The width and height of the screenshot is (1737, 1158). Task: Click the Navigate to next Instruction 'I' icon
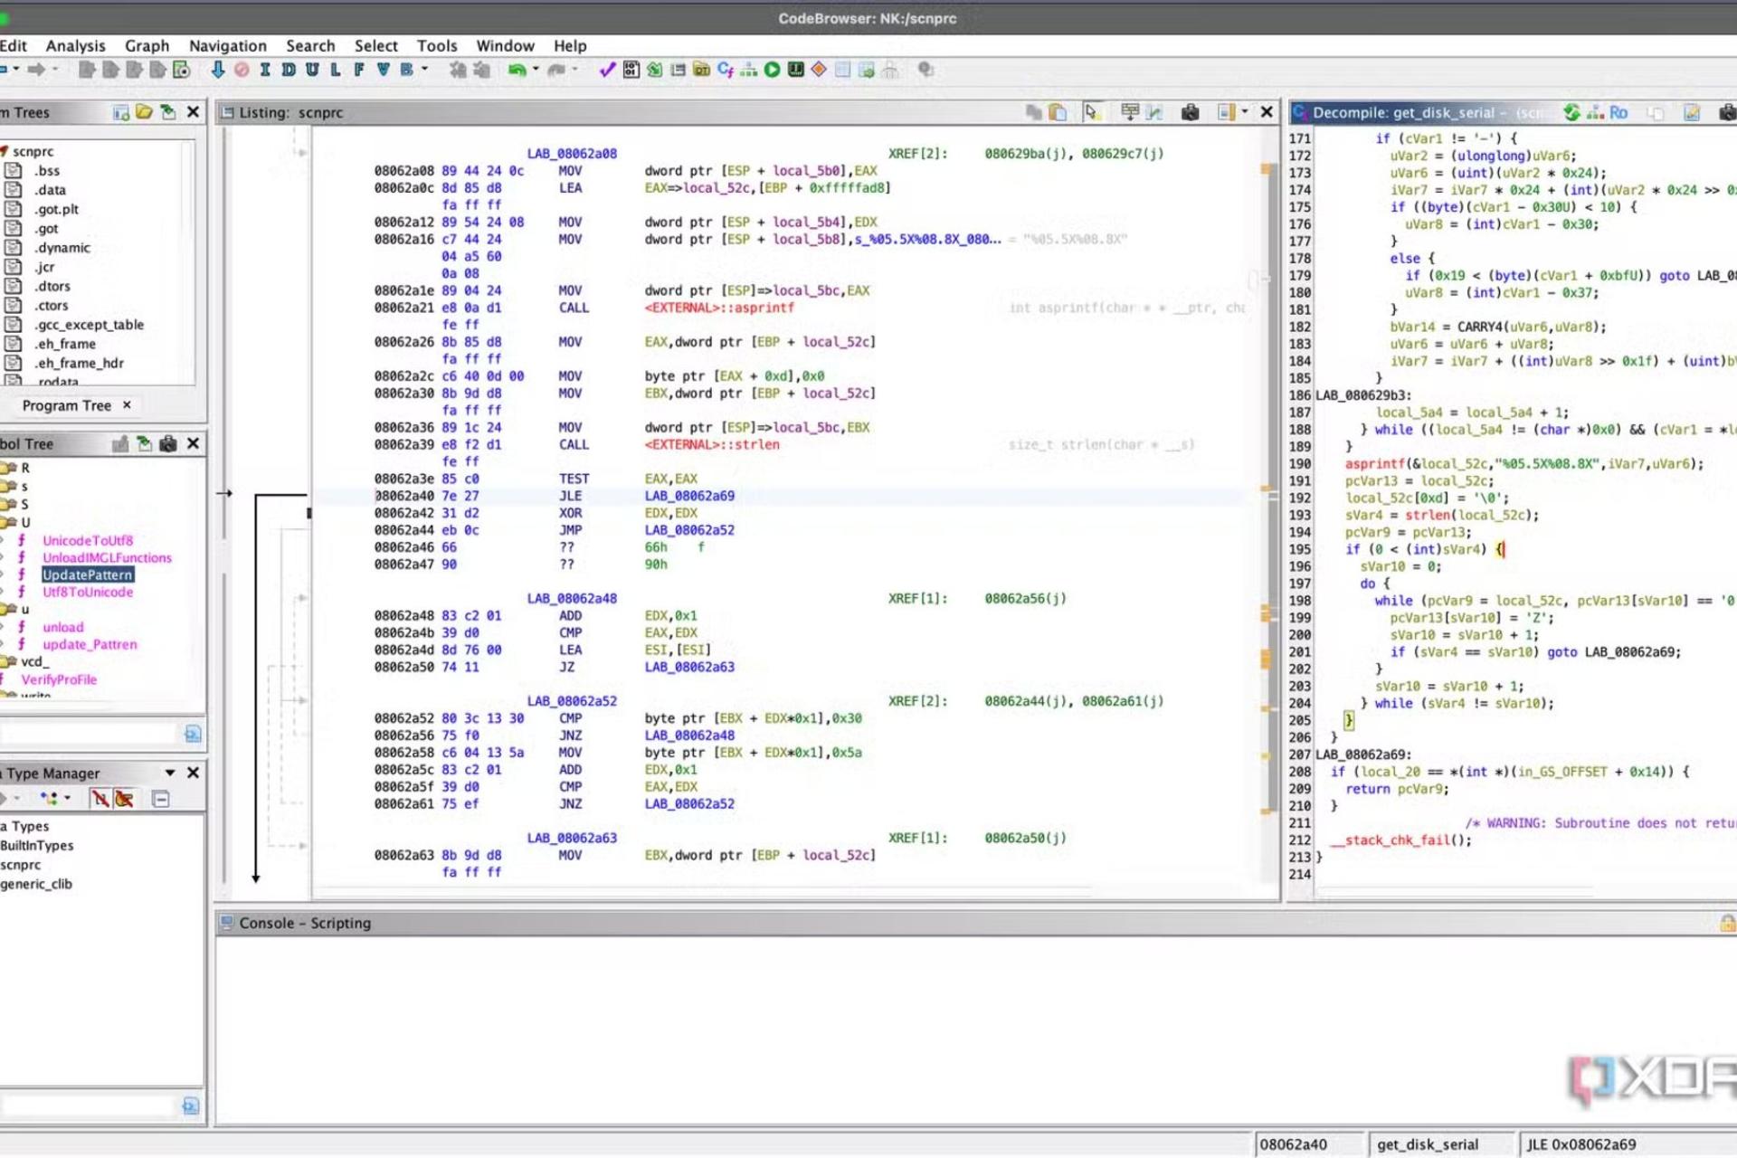point(265,70)
